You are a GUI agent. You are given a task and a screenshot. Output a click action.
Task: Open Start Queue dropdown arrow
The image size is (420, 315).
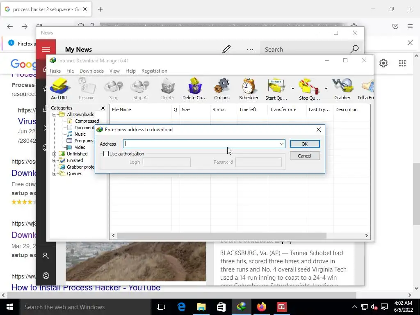(x=293, y=89)
